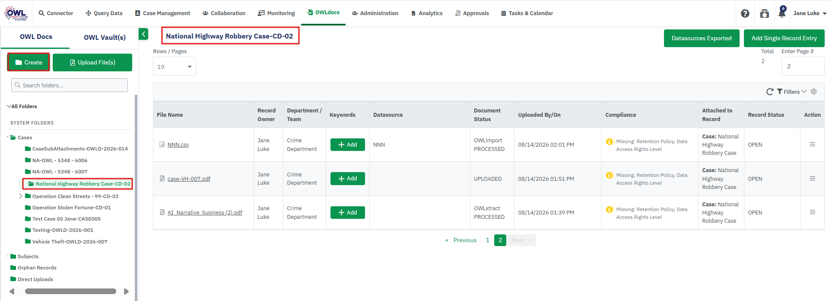Image resolution: width=829 pixels, height=301 pixels.
Task: Collapse the Cases folder
Action: [x=8, y=137]
